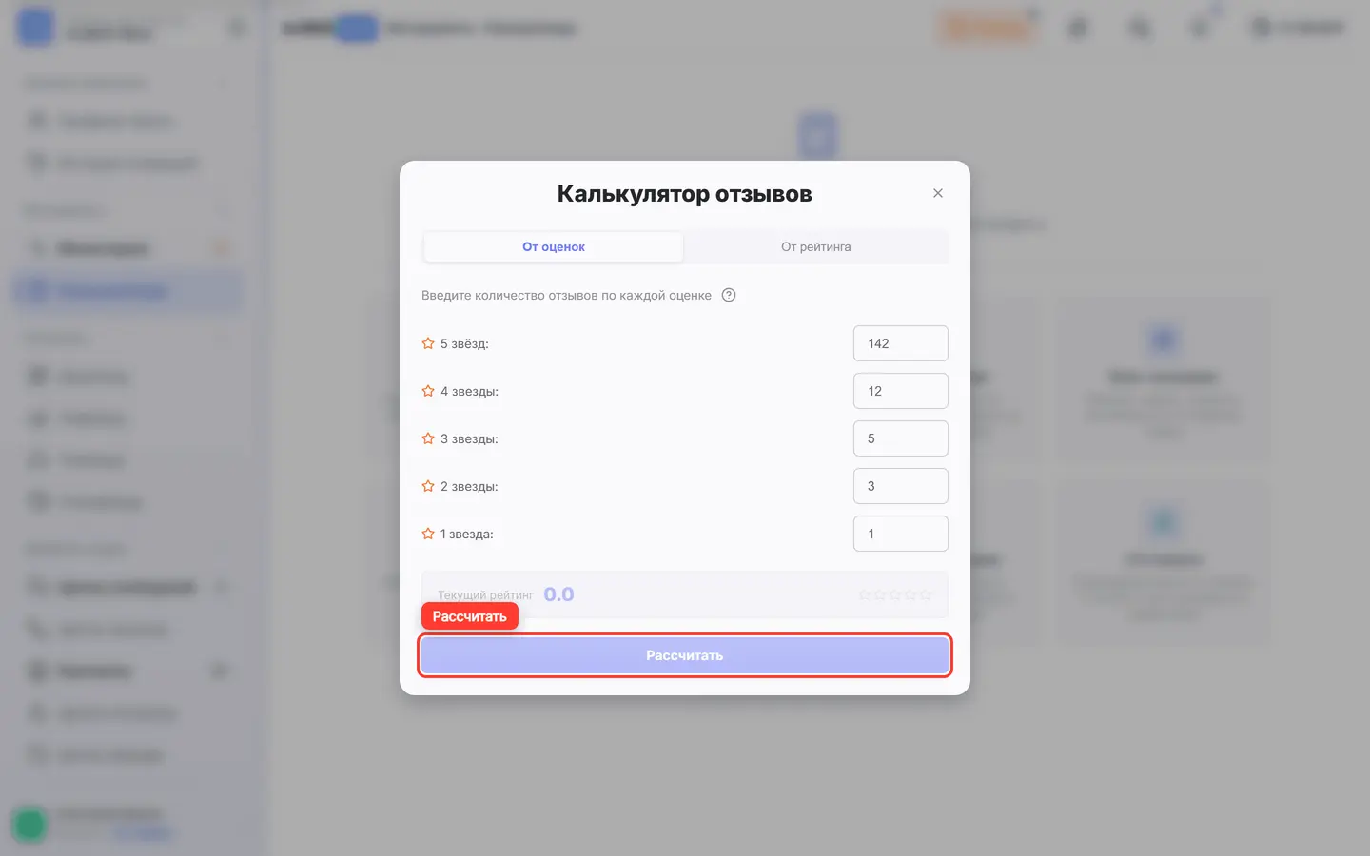1370x856 pixels.
Task: Click the star icon beside 3 звезды
Action: [x=428, y=438]
